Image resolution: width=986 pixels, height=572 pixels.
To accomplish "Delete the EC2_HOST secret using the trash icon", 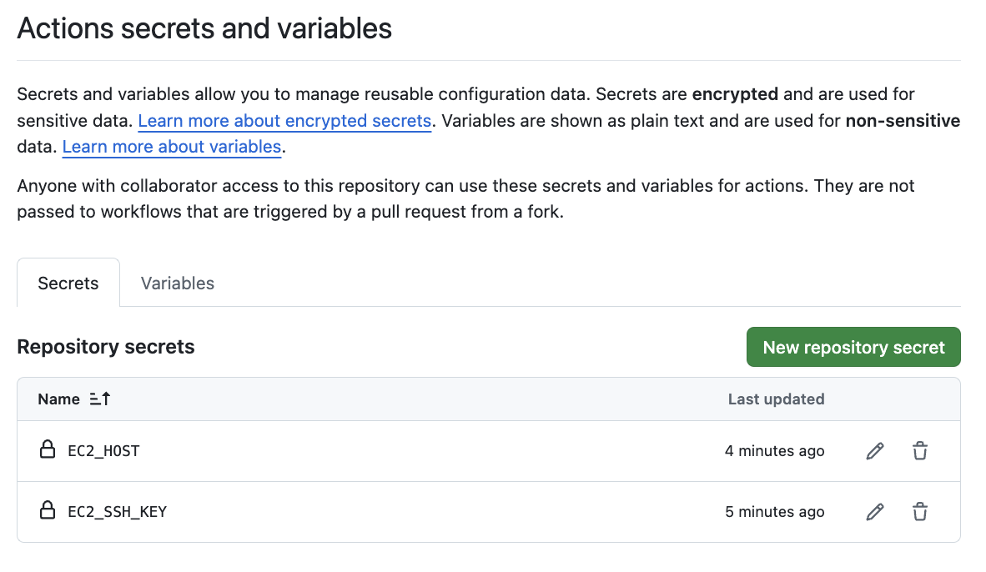I will (919, 451).
